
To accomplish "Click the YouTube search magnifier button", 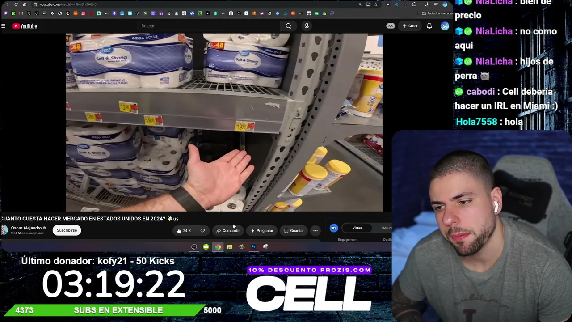I will point(289,26).
